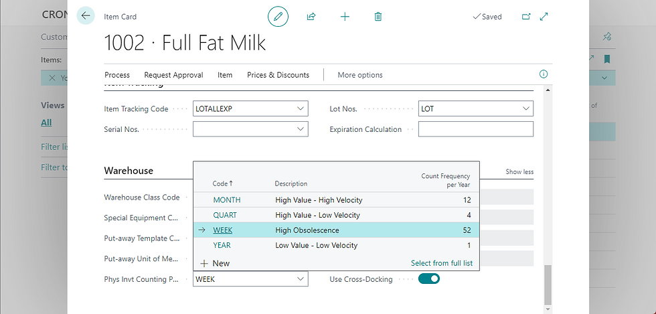Image resolution: width=656 pixels, height=314 pixels.
Task: Open Item Tracking Code dropdown
Action: pyautogui.click(x=301, y=108)
